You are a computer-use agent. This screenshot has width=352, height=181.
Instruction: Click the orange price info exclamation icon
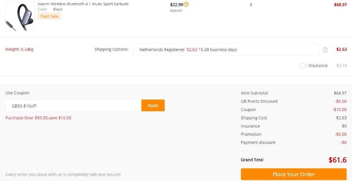[186, 4]
